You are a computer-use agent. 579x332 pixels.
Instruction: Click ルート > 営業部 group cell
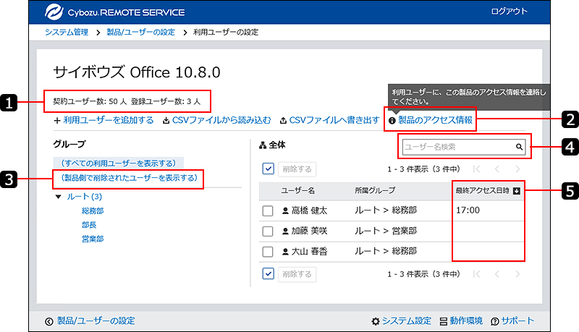386,231
